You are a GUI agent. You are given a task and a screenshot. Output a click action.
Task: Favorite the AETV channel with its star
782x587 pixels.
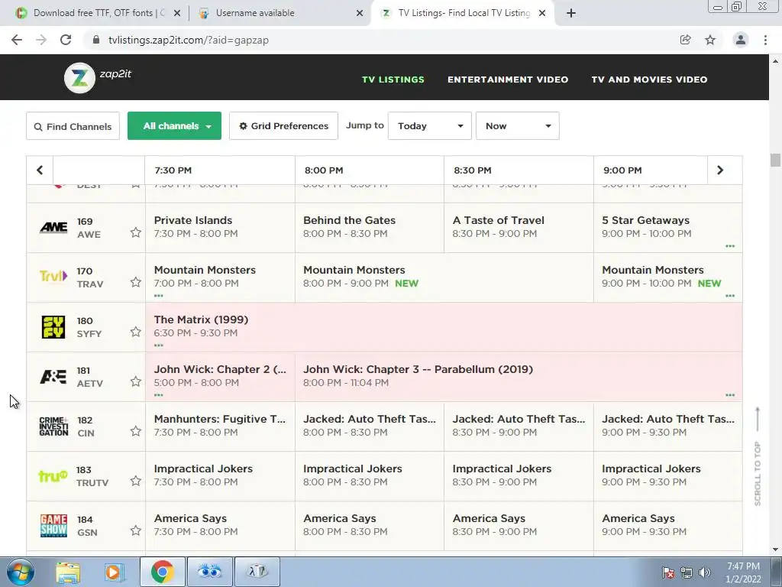[136, 381]
